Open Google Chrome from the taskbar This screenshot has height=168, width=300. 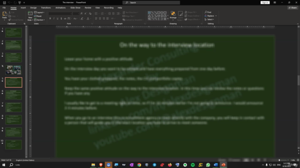click(x=139, y=165)
